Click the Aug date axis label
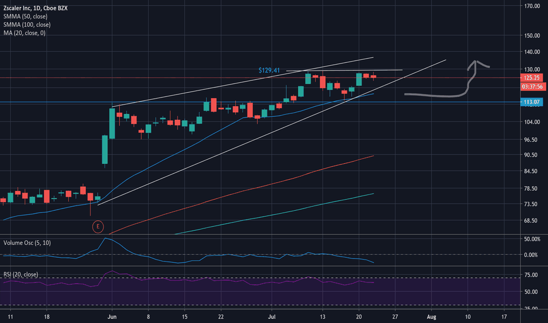Viewport: 548px width, 323px height. pos(432,317)
